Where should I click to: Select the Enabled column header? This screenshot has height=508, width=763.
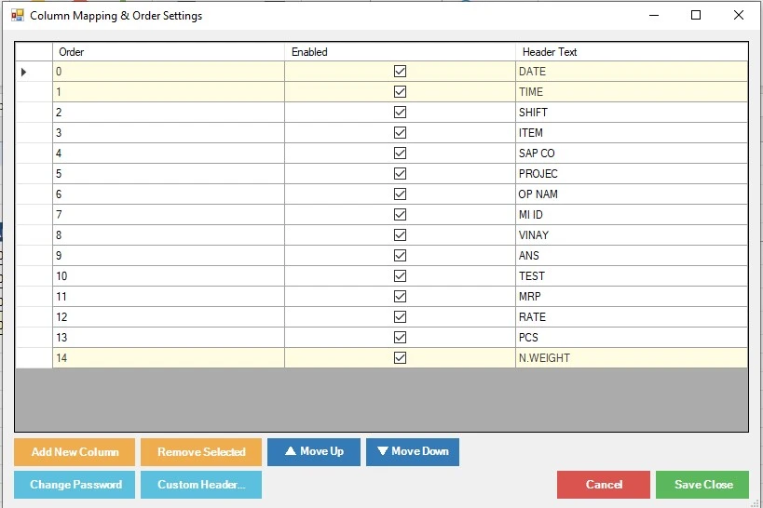pyautogui.click(x=400, y=52)
